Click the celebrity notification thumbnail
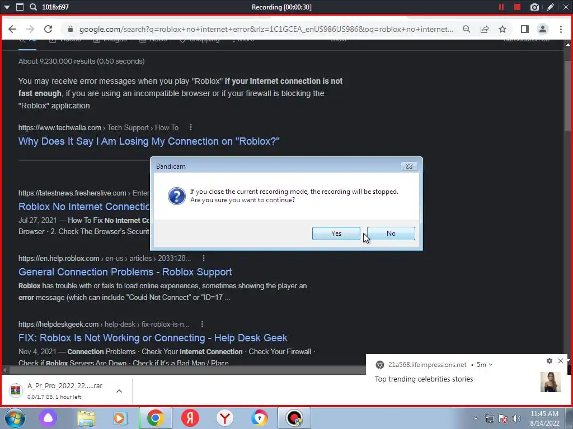The height and width of the screenshot is (429, 573). [x=551, y=382]
